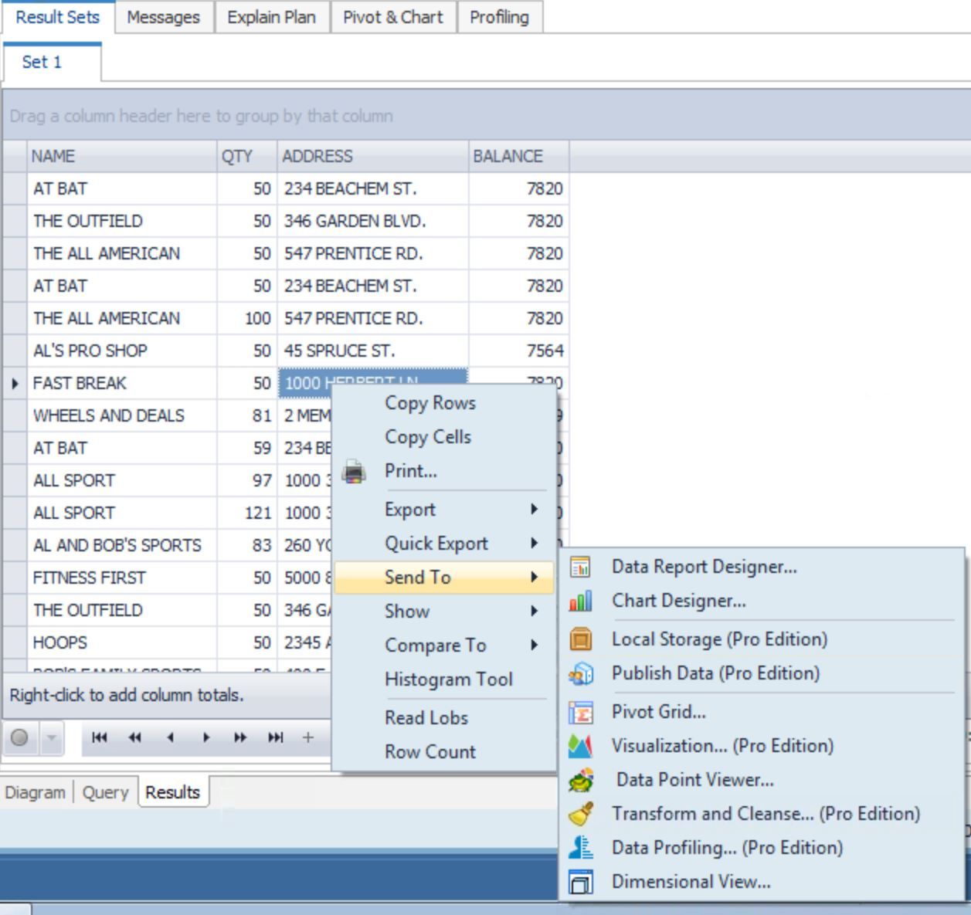Switch to the Query tab

pos(105,792)
